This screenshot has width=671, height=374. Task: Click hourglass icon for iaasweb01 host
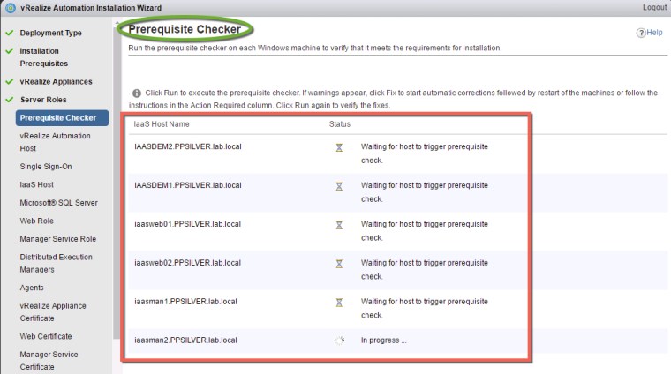339,225
